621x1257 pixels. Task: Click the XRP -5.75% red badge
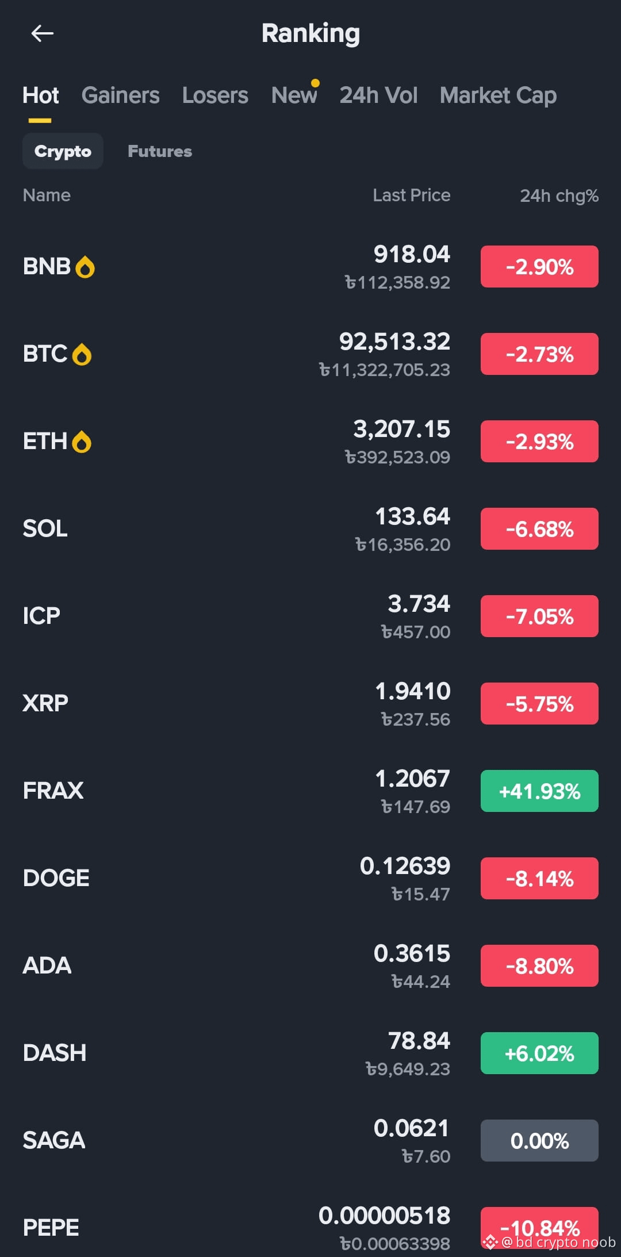tap(539, 704)
